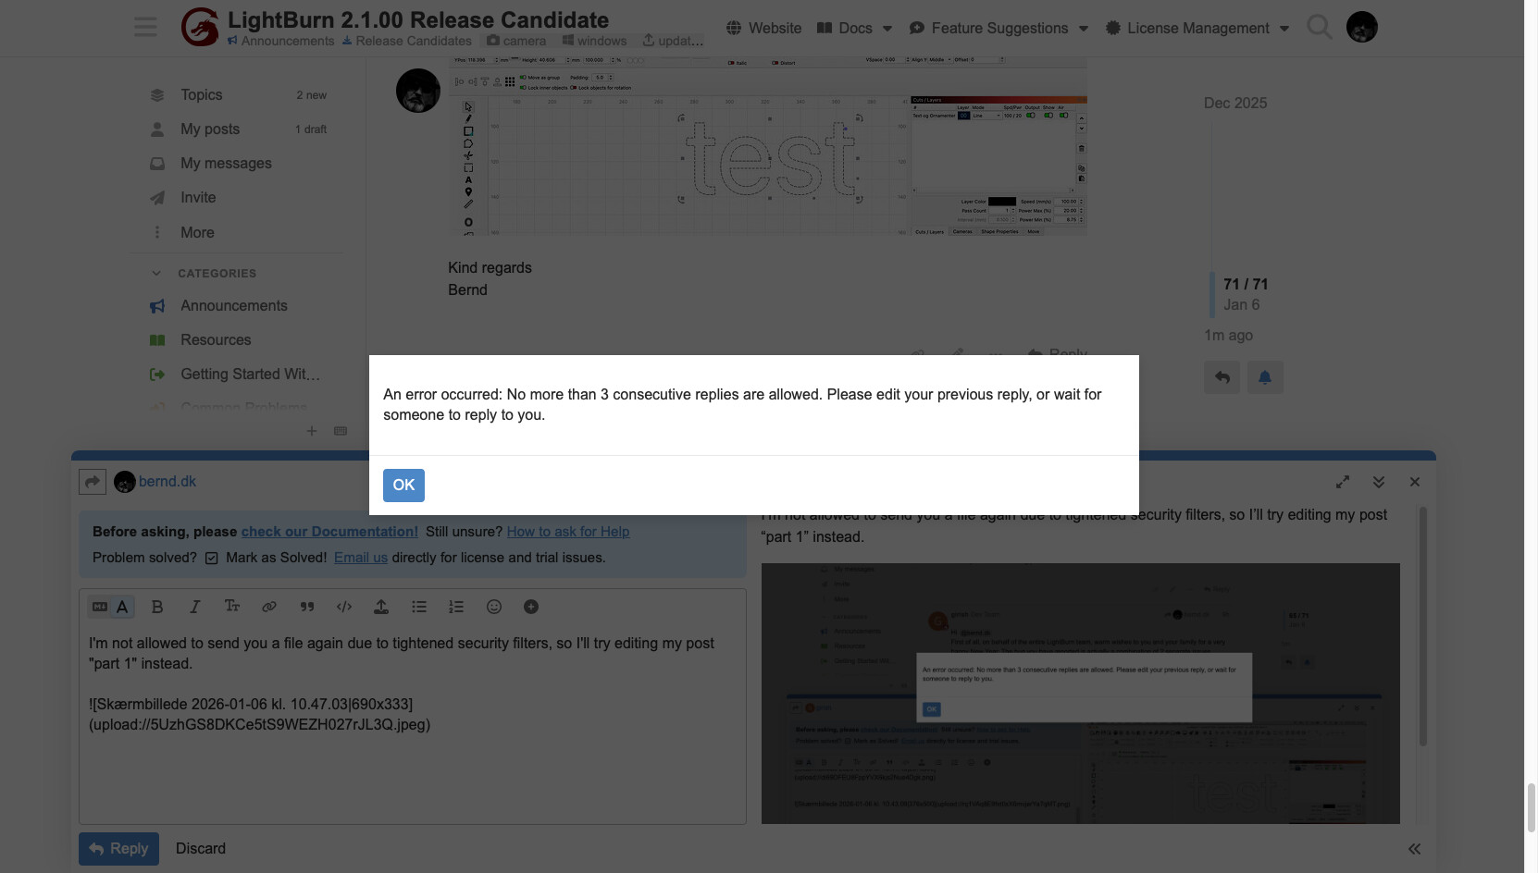Apply italic formatting in the composer
Viewport: 1538px width, 873px height.
(x=194, y=607)
